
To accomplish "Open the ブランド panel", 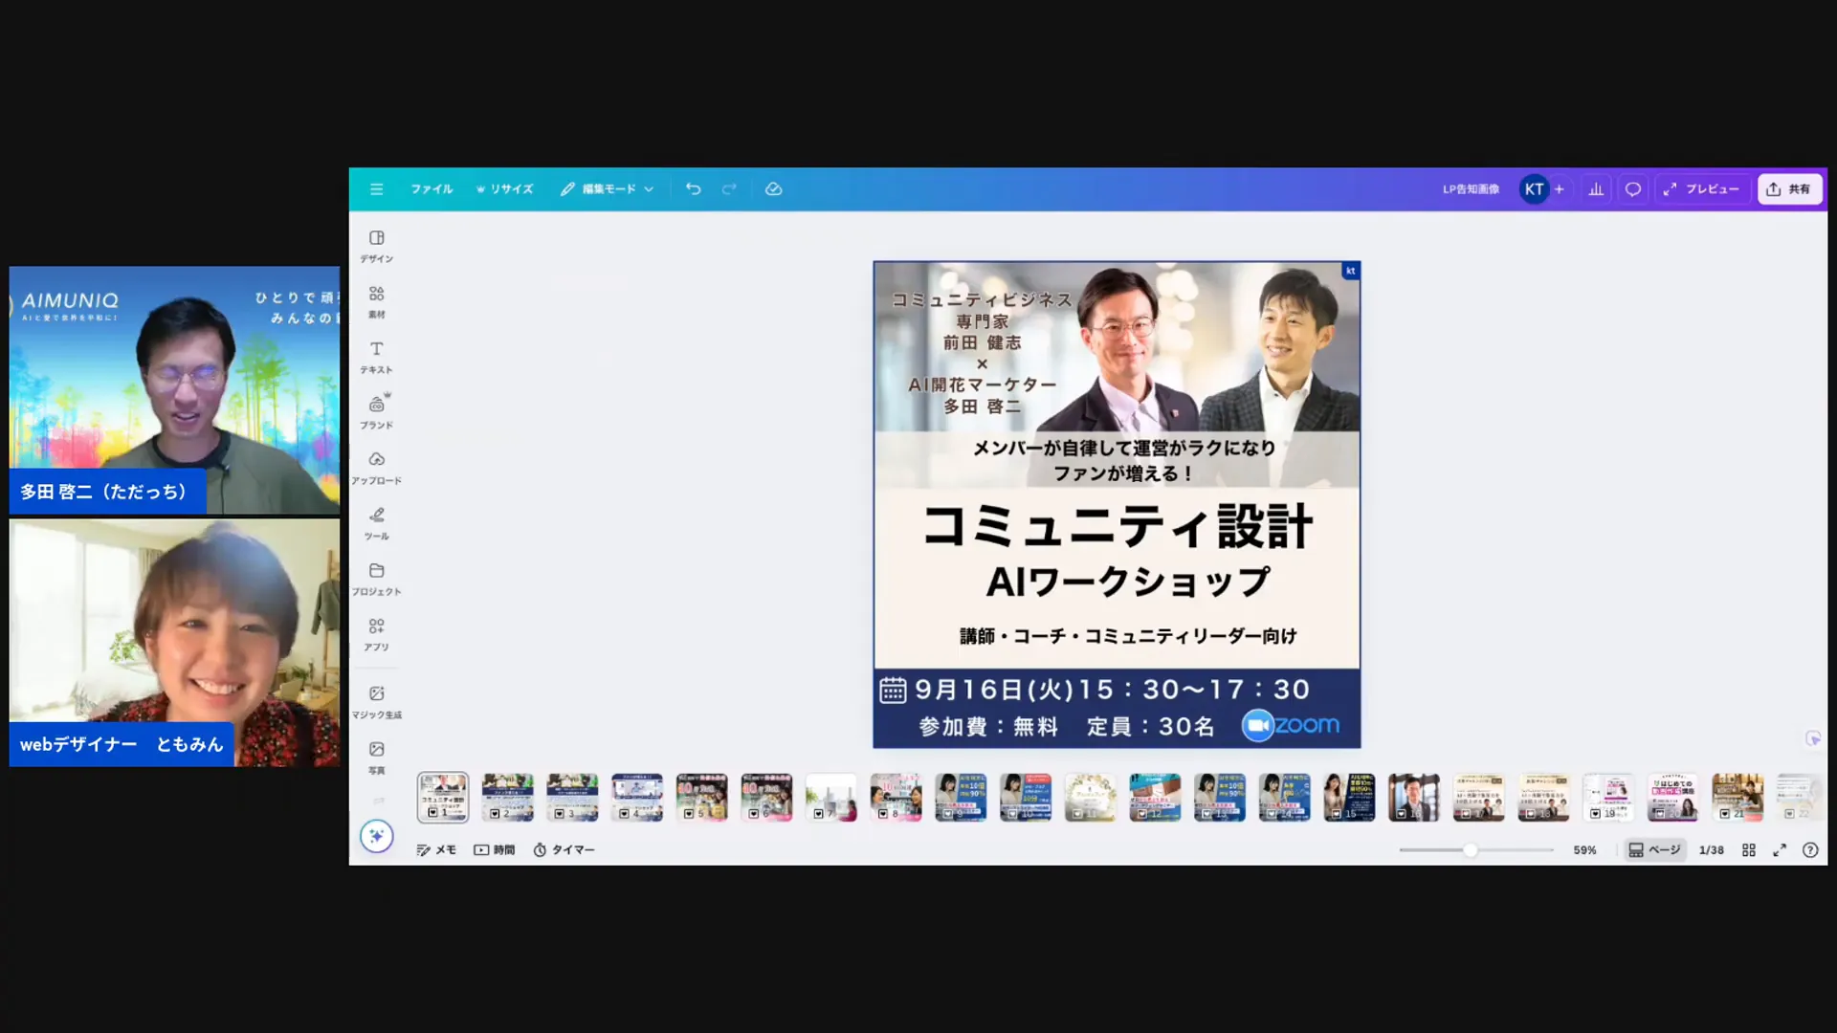I will [x=377, y=412].
